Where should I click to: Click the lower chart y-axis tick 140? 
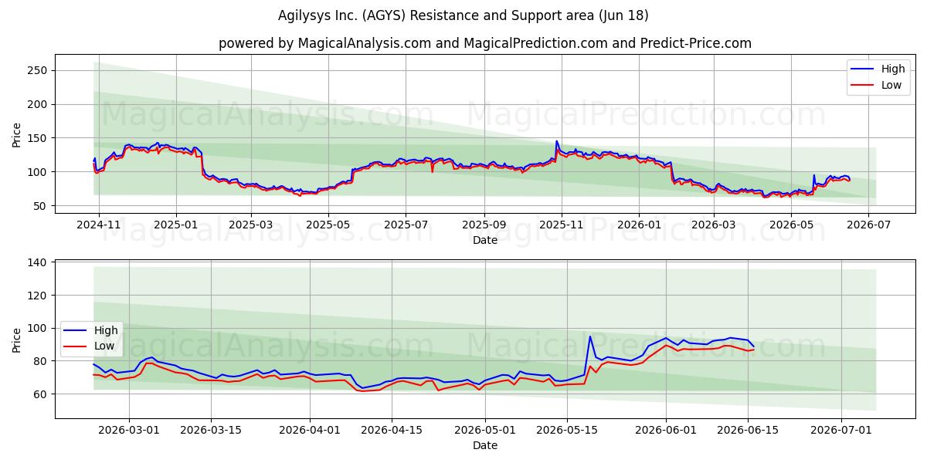(x=39, y=263)
